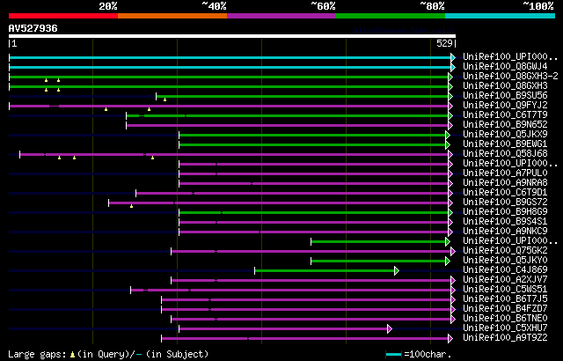
Task: Select the AV527936 query name
Action: (x=33, y=28)
